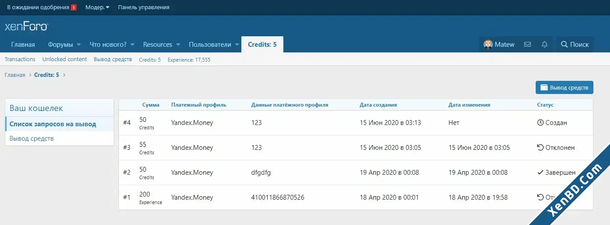Viewport: 610px width, 225px height.
Task: Click creation date 15 Июн 2020 в 03:13
Action: click(x=390, y=123)
